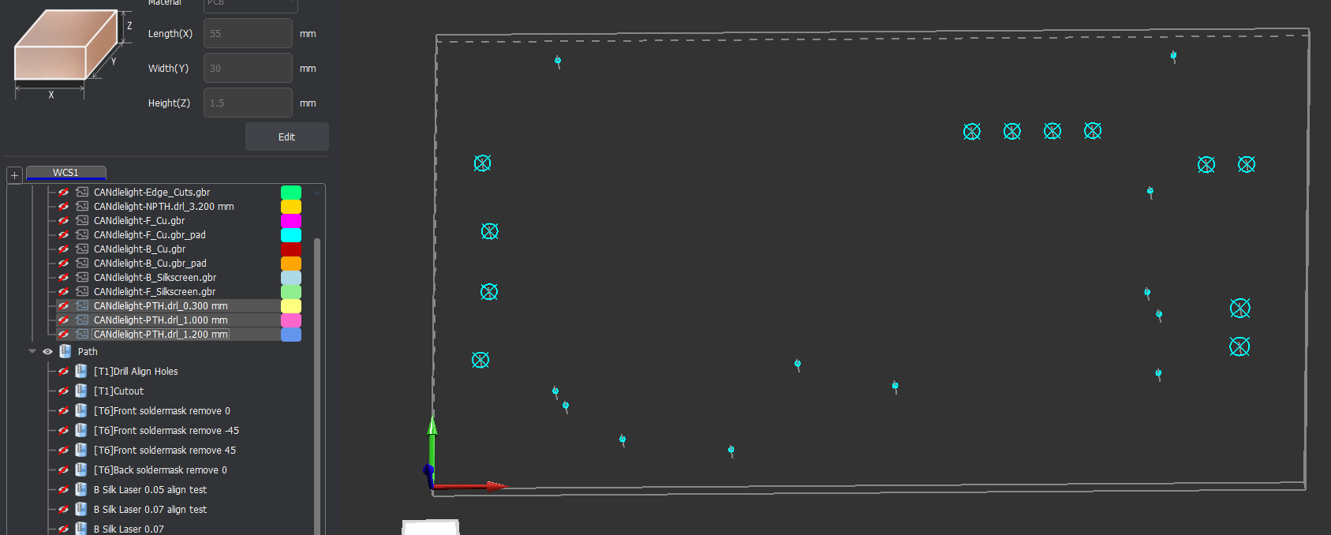Toggle visibility of the PTH.drl_1.200 mm layer

point(64,334)
